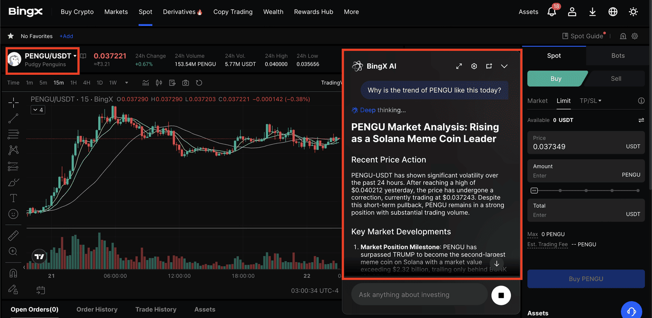Open the TP/SL order type dropdown
Screen dimensions: 652x318
pos(590,101)
